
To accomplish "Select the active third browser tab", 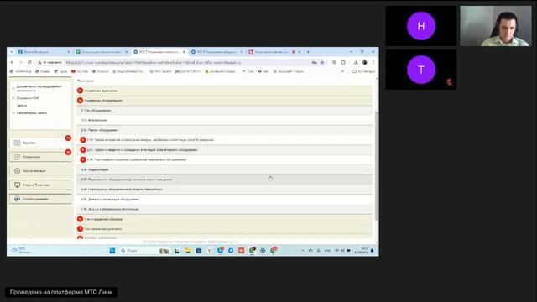I will pyautogui.click(x=159, y=52).
